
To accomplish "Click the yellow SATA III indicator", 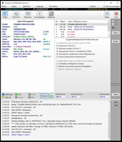I will pos(3,97).
